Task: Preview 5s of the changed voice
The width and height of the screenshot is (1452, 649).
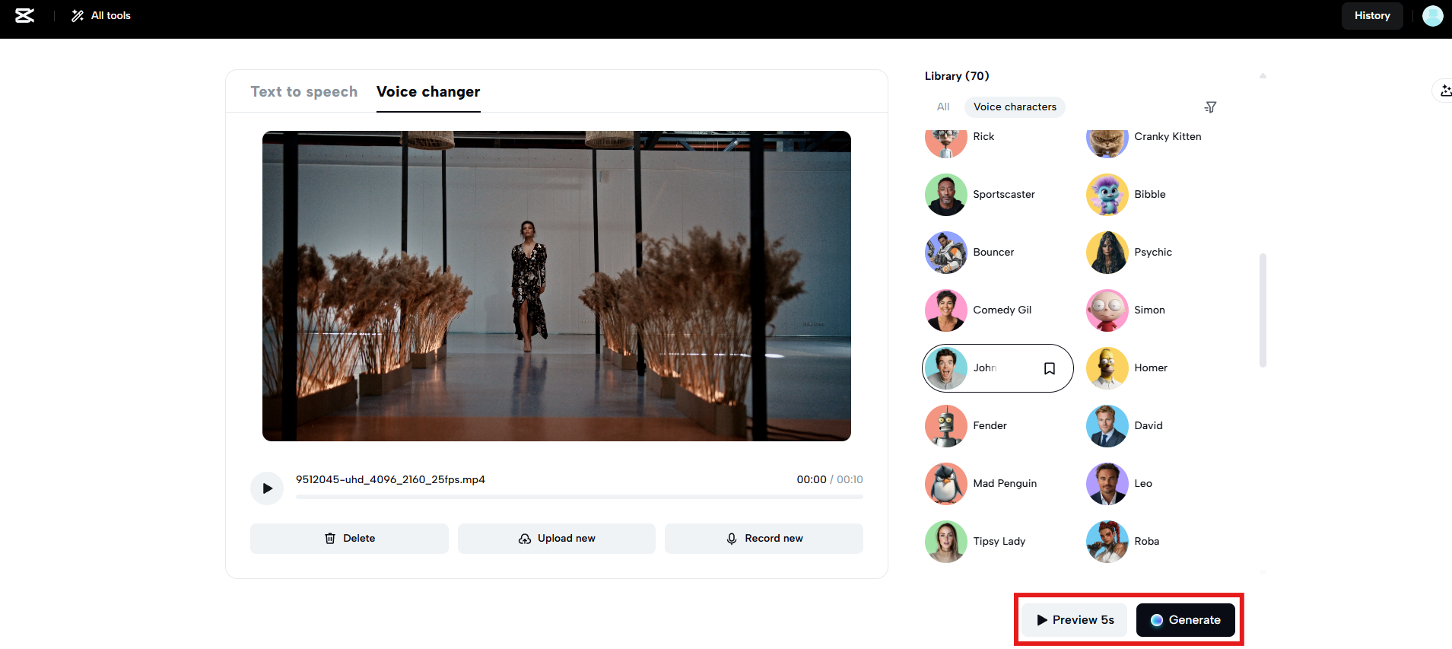Action: [x=1075, y=620]
